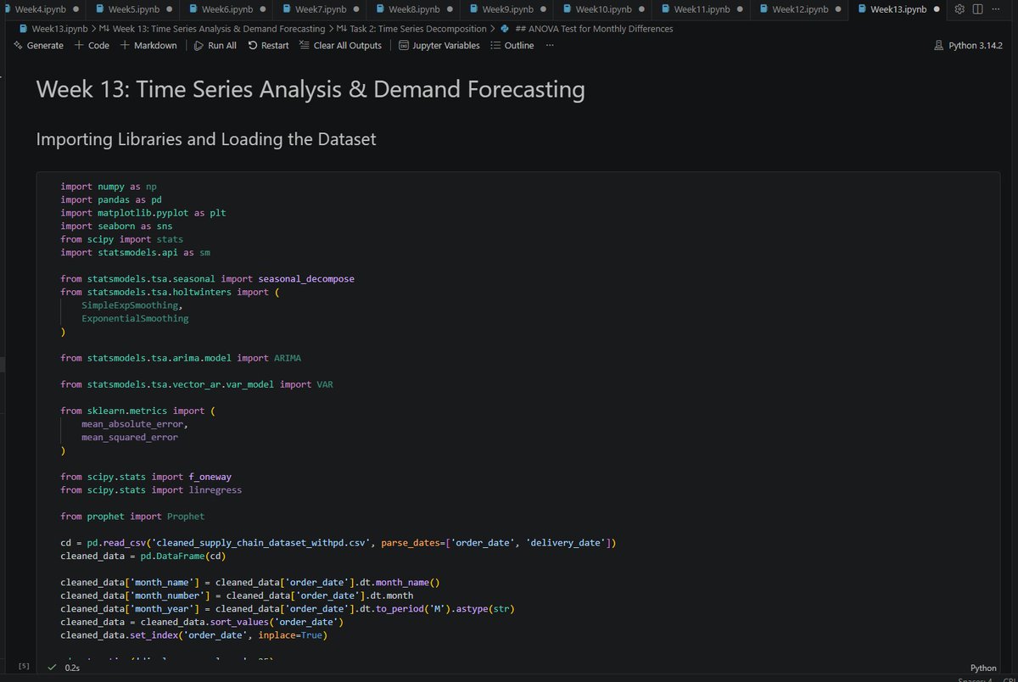1018x682 pixels.
Task: Click the mean_squared_error import line
Action: [x=130, y=437]
